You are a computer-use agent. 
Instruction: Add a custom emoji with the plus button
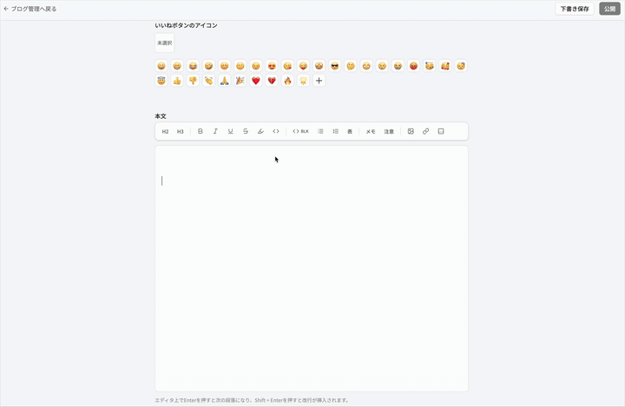pos(319,81)
